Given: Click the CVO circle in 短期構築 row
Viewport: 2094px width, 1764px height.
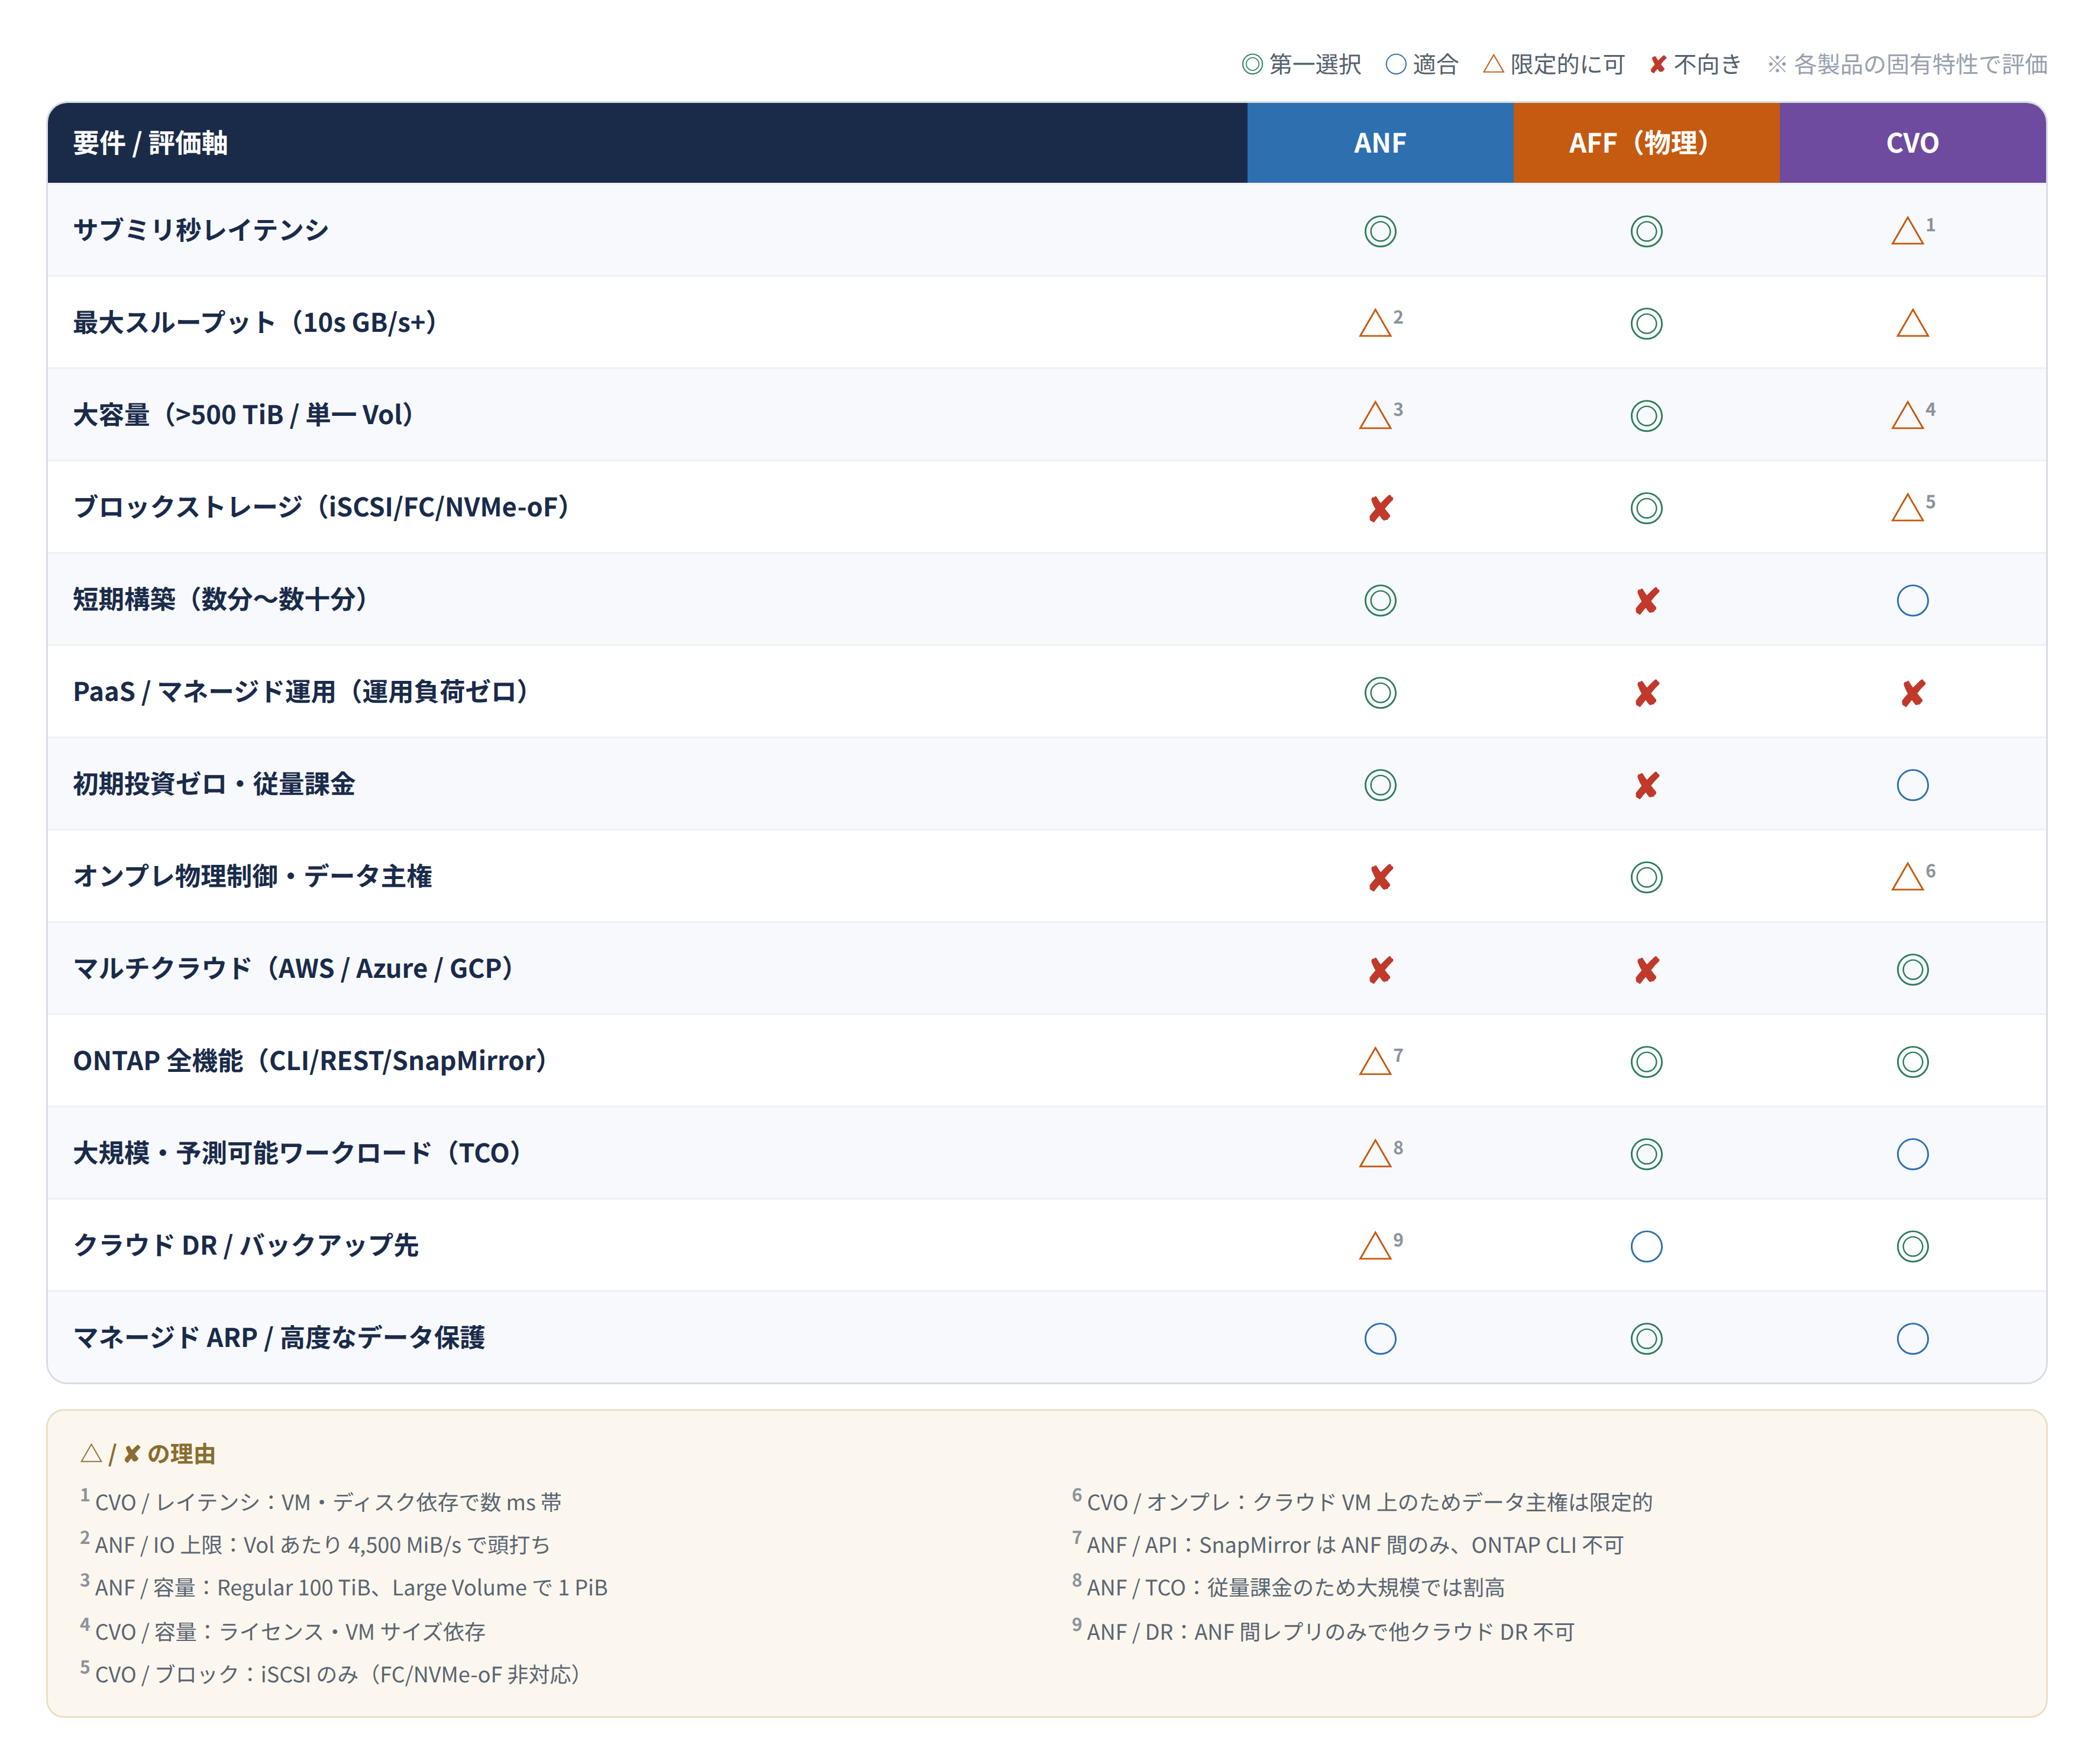Looking at the screenshot, I should click(x=1912, y=600).
